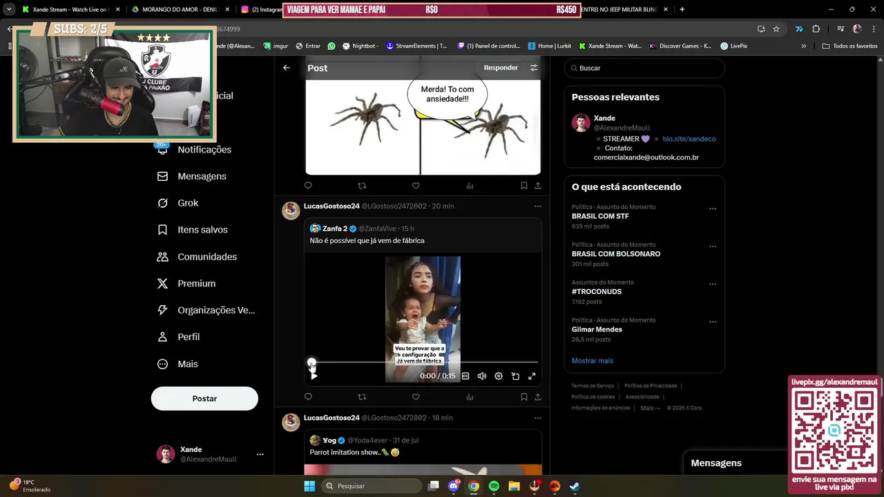Open LivePix bookmark
This screenshot has height=497, width=884.
point(733,46)
